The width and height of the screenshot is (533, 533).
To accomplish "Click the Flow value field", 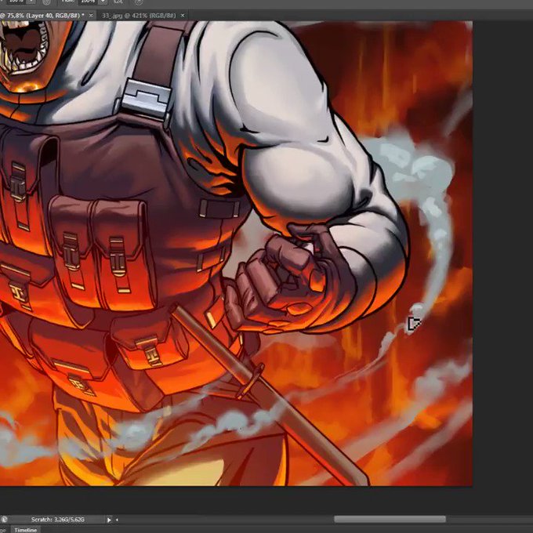I will 88,2.
